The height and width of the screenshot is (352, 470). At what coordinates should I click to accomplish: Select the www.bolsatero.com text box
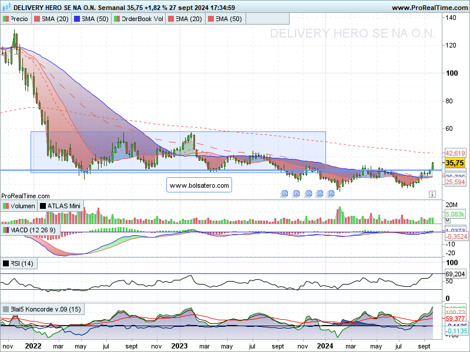pyautogui.click(x=199, y=185)
